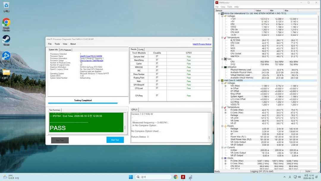Collapse the Utilization node

point(222,67)
